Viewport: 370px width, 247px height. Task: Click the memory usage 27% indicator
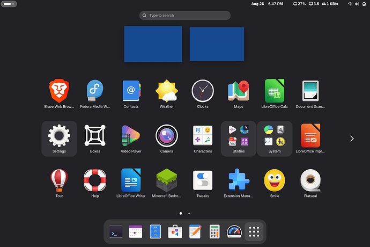[299, 4]
